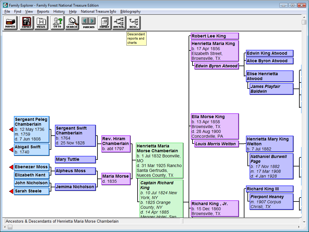Expand red arrow next to Sarah Steele
The image size is (309, 232).
tap(11, 191)
